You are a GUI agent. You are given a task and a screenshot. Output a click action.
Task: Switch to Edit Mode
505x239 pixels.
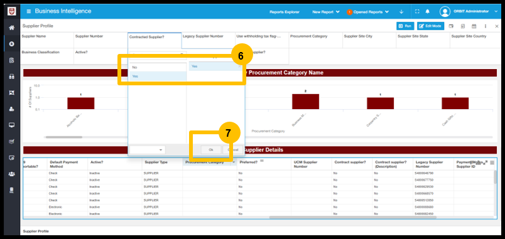[x=431, y=26]
